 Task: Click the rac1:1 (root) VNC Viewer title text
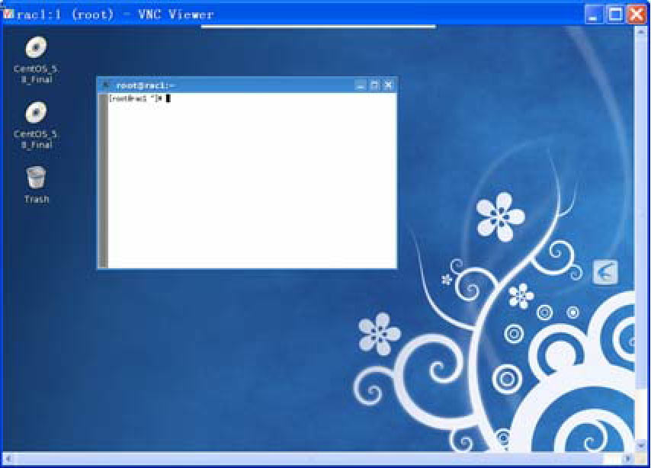[115, 14]
